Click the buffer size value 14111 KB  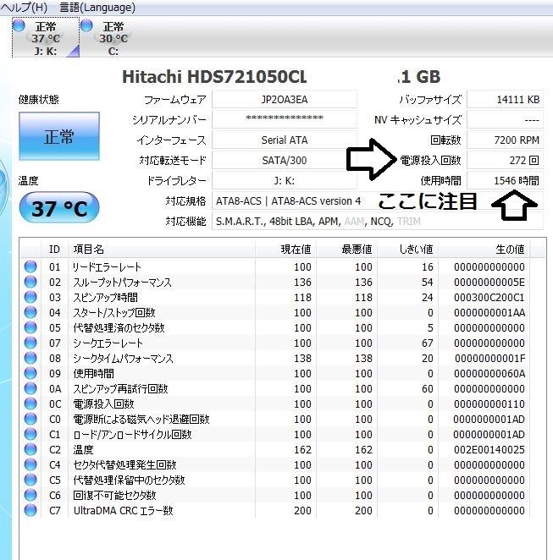click(505, 99)
